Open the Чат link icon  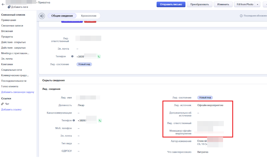point(3,104)
